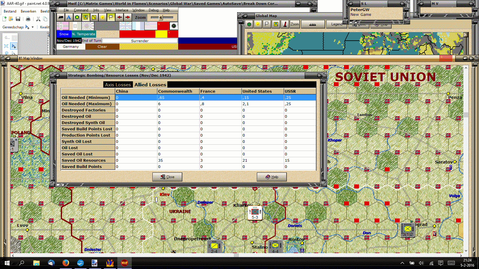Click the paint.net Open file icon
Screen dimensions: 479x269
[x=11, y=19]
